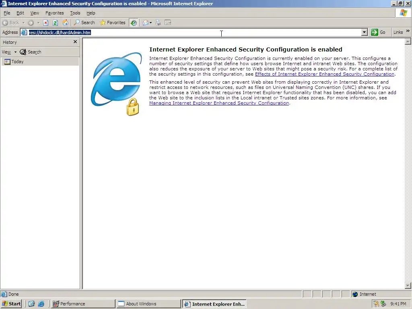This screenshot has height=309, width=412.
Task: Toggle the History pane toolbar icon
Action: click(x=134, y=23)
